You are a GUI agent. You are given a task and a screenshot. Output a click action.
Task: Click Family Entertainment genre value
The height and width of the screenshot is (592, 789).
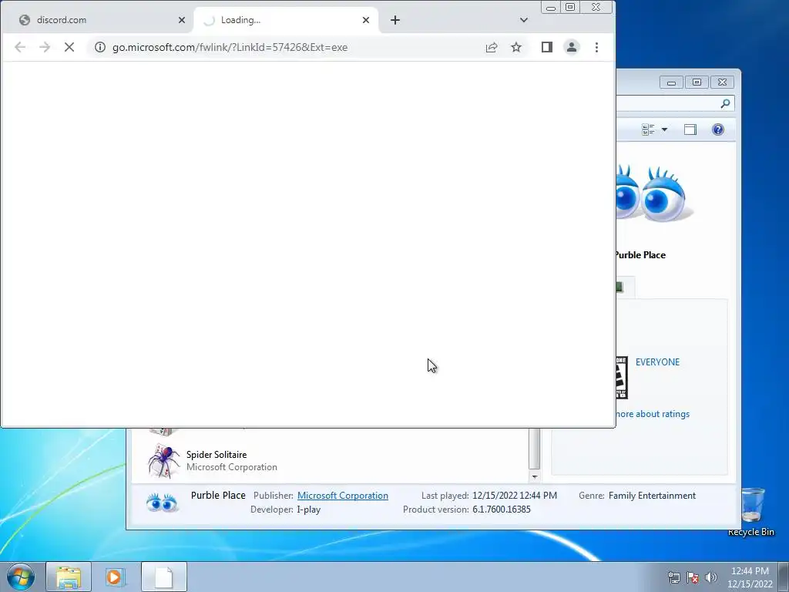pos(652,496)
